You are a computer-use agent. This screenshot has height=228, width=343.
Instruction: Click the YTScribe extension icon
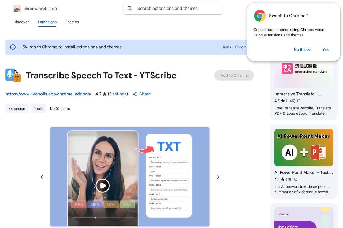[x=13, y=75]
